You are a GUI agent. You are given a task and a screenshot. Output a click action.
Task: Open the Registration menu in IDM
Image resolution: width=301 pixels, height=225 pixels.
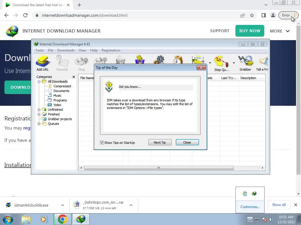click(111, 50)
